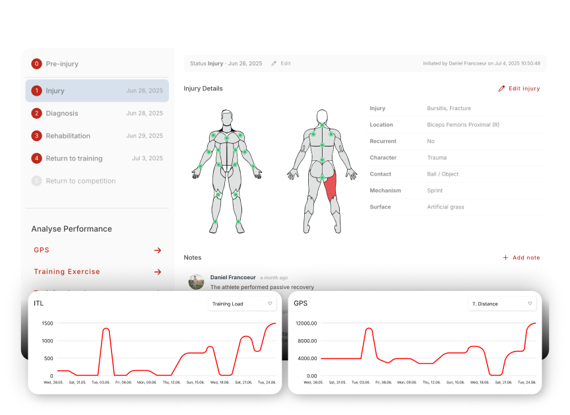Click the green marker on the back figure's neck
Image resolution: width=570 pixels, height=415 pixels.
(x=323, y=124)
